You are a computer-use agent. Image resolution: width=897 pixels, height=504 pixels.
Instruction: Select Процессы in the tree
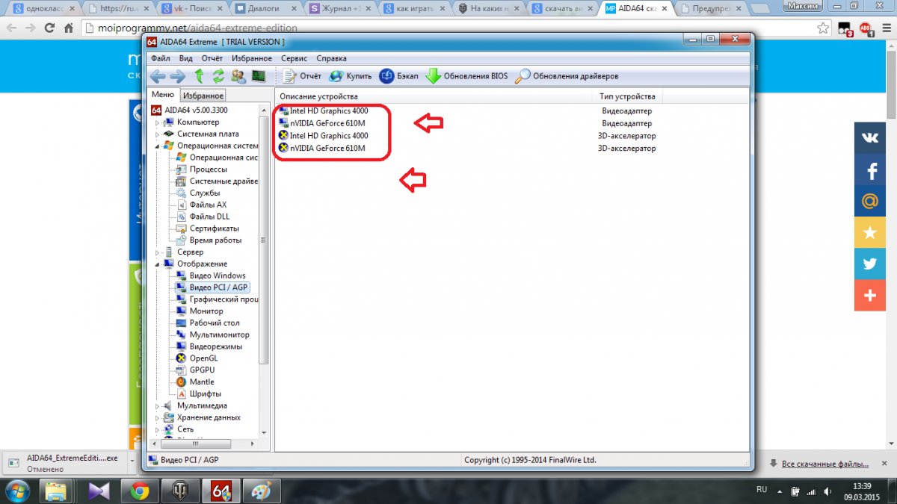pyautogui.click(x=208, y=169)
